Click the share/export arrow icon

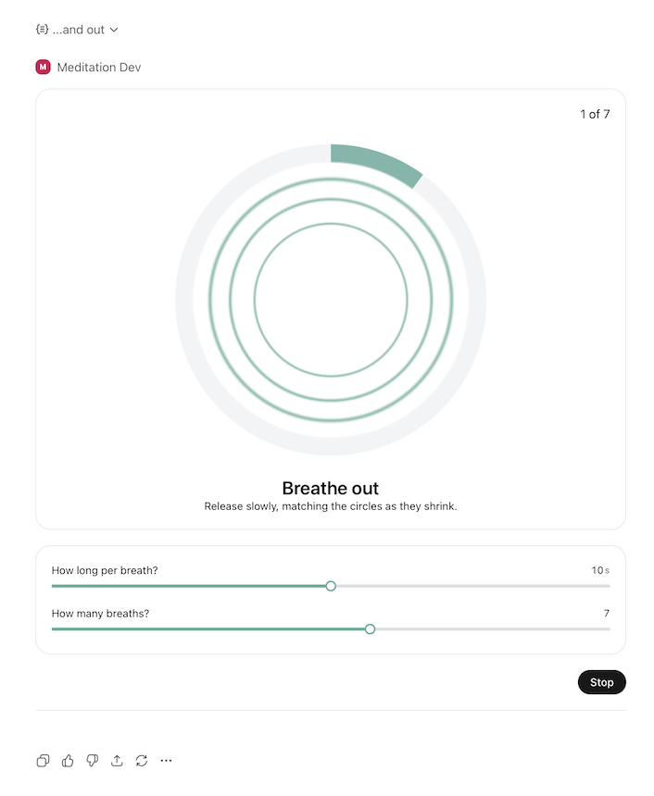[117, 761]
